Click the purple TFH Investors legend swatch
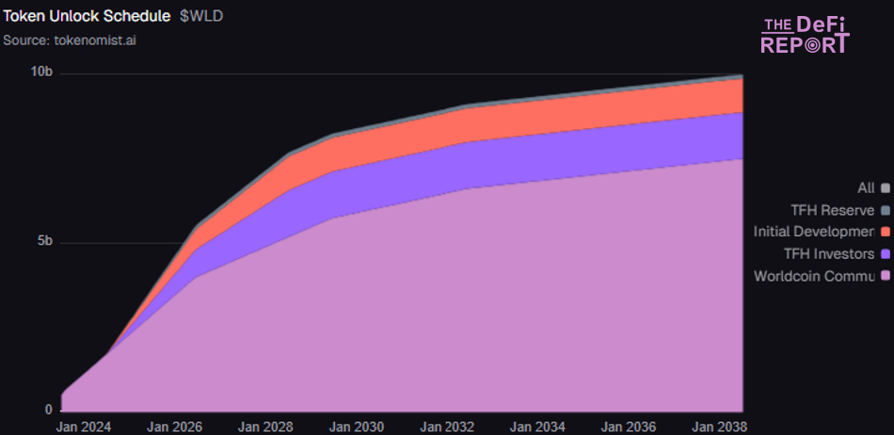 (x=885, y=254)
